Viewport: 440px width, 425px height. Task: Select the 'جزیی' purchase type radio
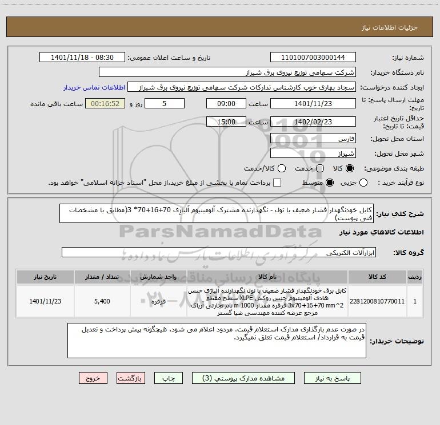(363, 183)
